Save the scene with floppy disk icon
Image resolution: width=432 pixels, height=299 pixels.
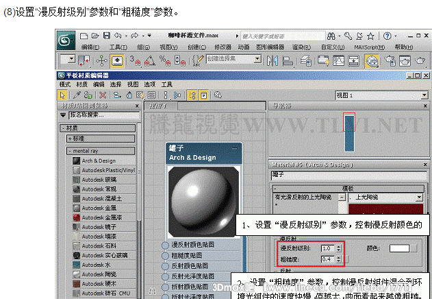(x=107, y=36)
